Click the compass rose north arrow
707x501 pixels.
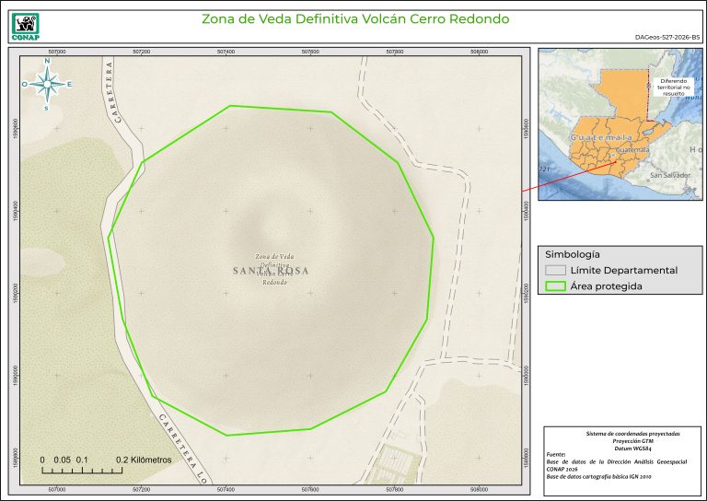(46, 83)
